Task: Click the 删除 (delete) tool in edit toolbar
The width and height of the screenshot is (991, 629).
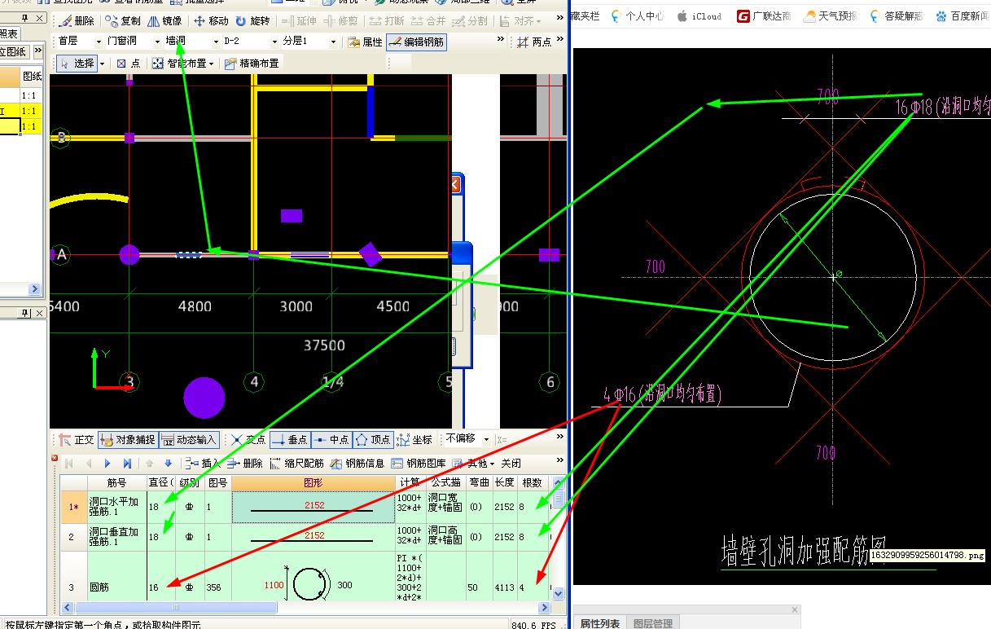Action: [x=77, y=21]
